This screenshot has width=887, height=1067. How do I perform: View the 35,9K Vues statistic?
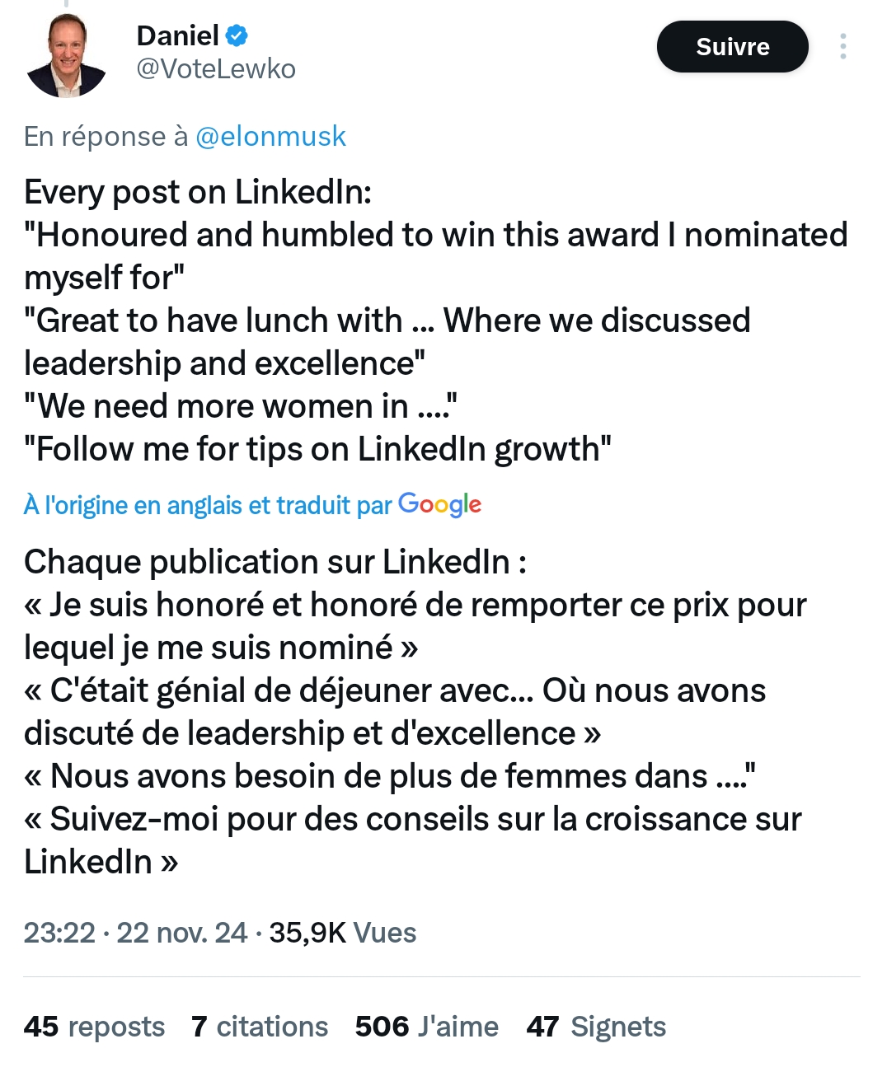click(342, 933)
